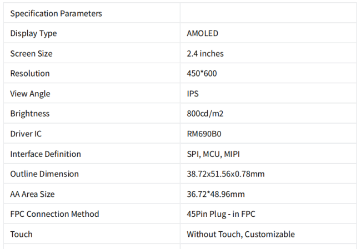Screen dimensions: 361x249
Task: Select the AA Area Size label
Action: [32, 194]
